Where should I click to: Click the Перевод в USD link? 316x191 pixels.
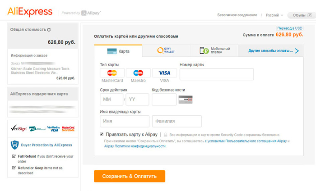tap(290, 28)
